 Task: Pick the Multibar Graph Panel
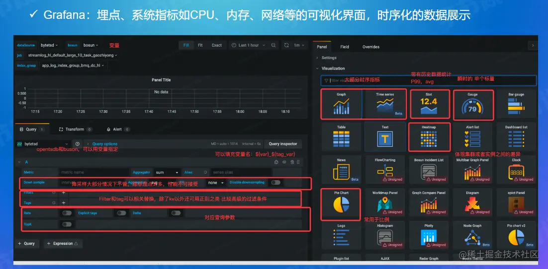click(472, 169)
